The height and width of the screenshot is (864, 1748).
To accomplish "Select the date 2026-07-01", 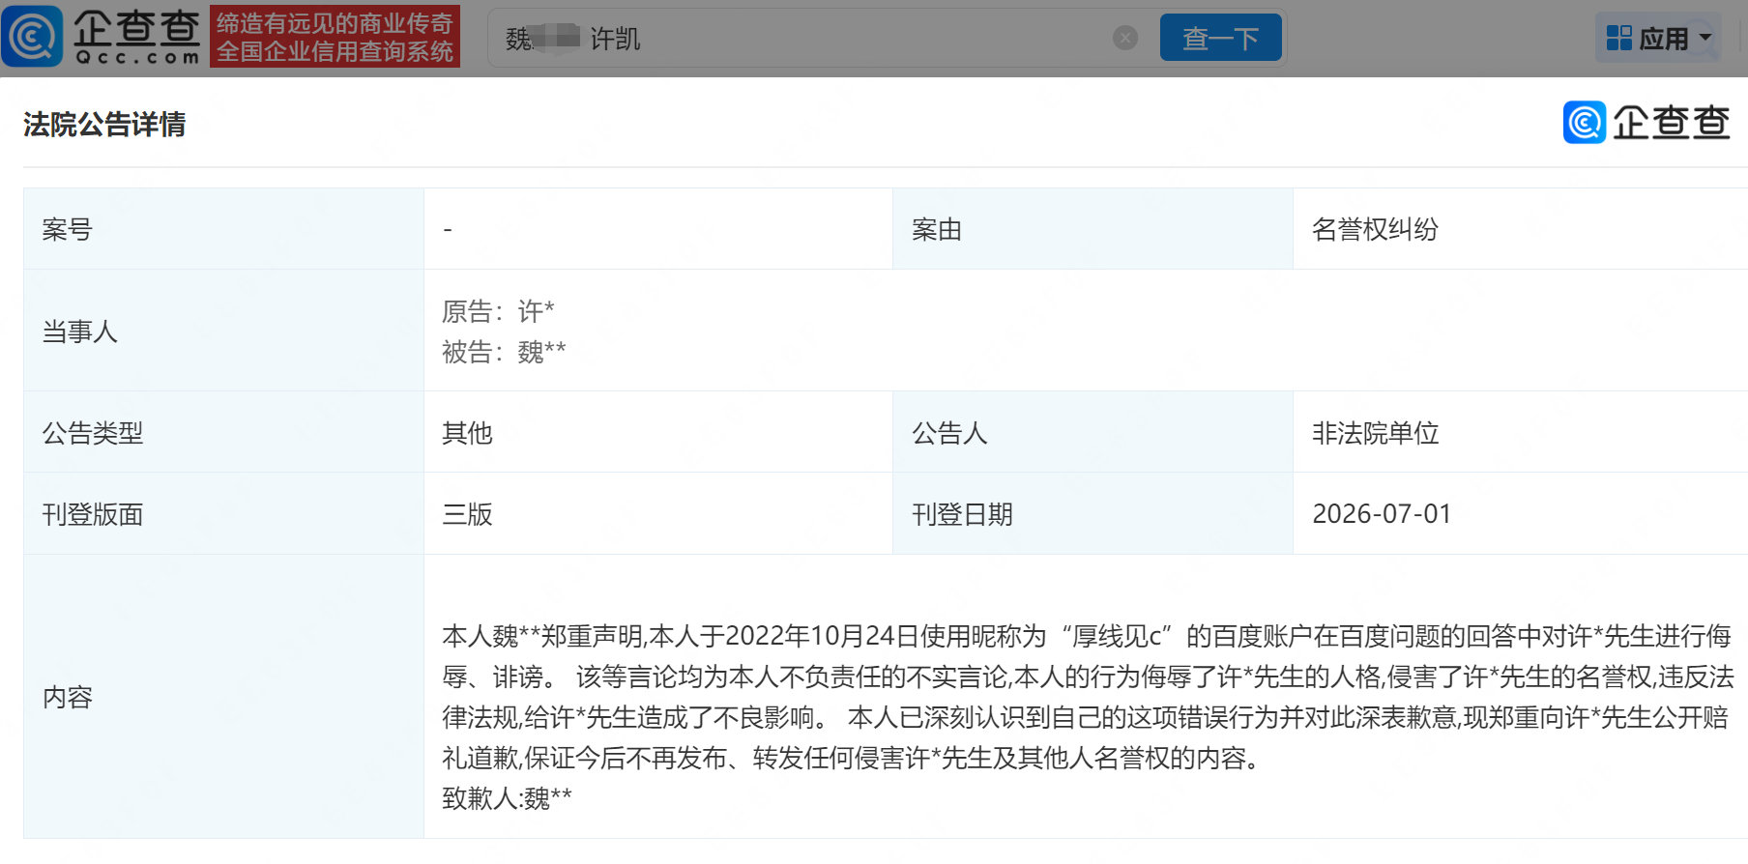I will coord(1382,514).
